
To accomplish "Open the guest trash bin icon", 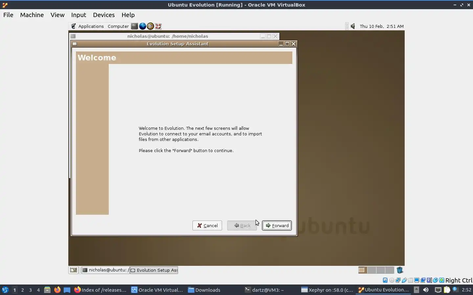I will click(400, 270).
